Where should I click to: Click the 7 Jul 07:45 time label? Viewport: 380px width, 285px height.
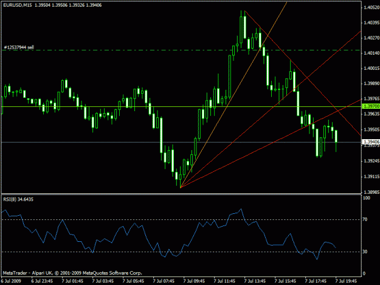(164, 281)
